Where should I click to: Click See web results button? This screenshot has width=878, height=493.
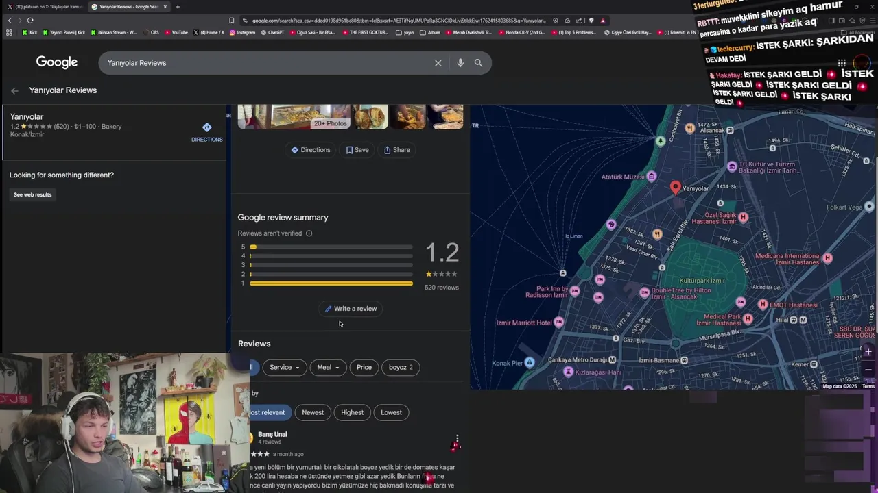[x=32, y=194]
